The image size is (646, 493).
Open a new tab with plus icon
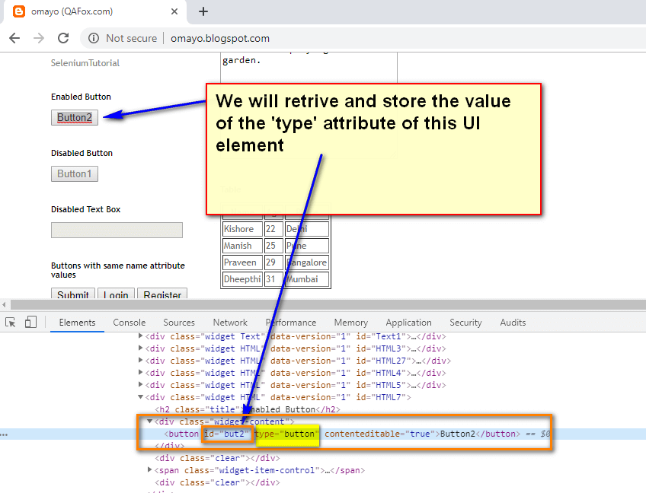(x=203, y=11)
